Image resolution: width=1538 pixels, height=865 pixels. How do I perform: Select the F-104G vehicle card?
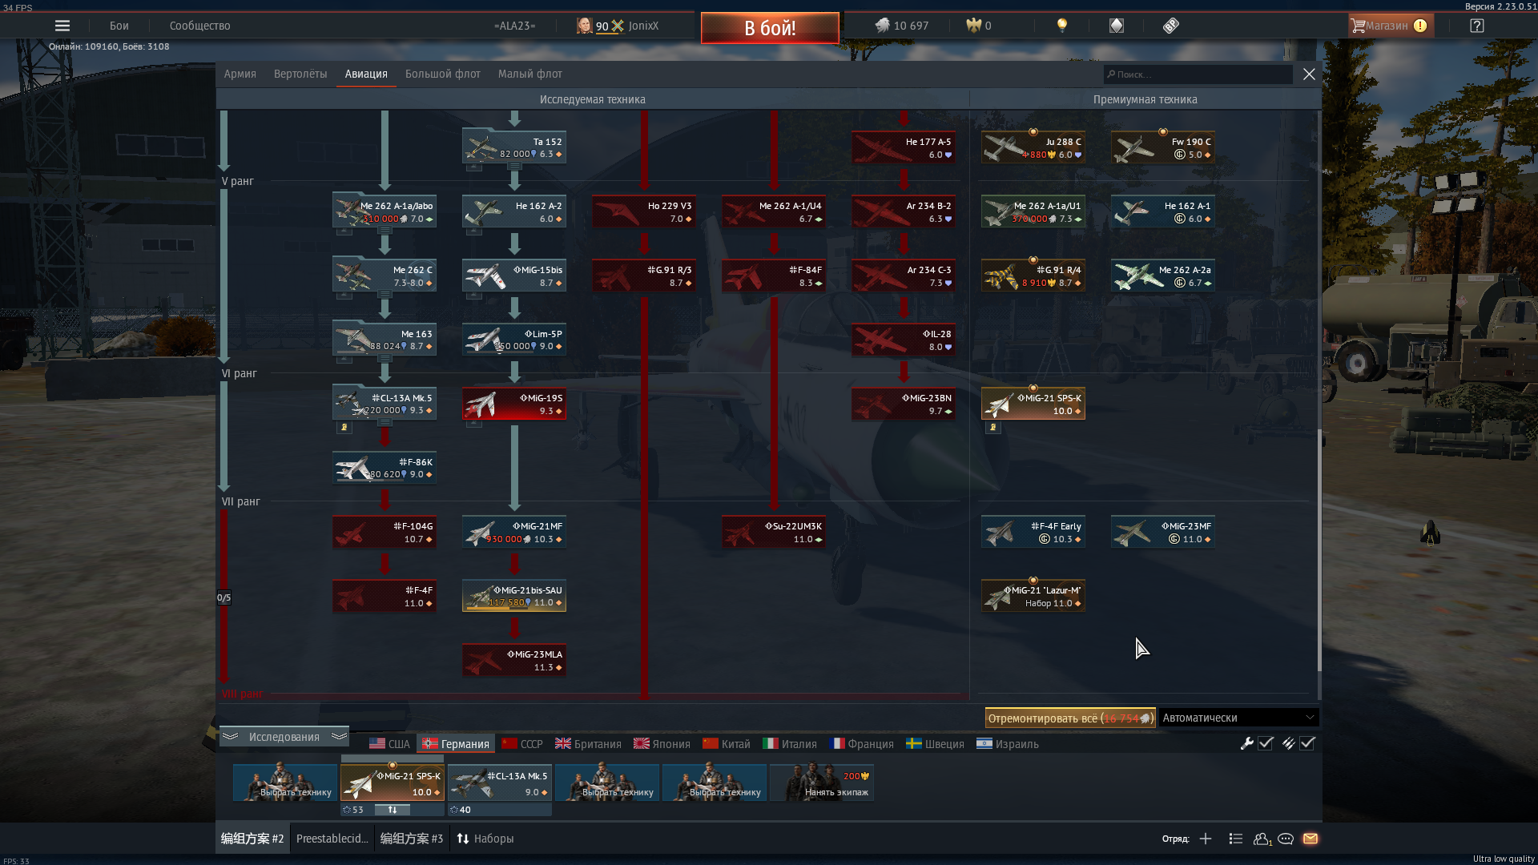tap(384, 532)
